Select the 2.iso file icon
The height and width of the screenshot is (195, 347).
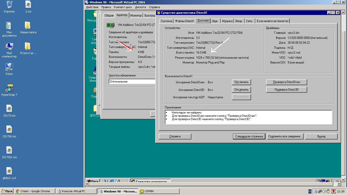tap(28, 5)
